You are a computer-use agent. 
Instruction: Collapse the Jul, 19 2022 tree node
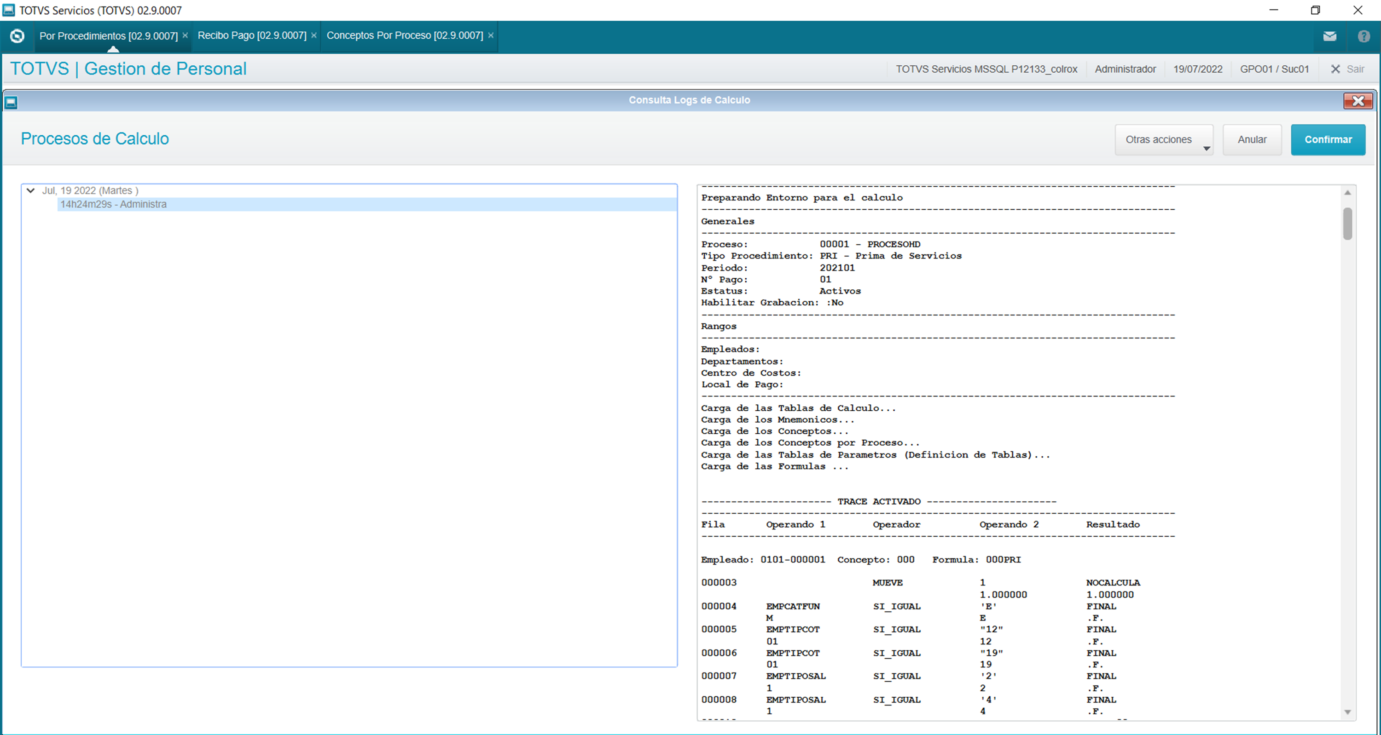30,190
